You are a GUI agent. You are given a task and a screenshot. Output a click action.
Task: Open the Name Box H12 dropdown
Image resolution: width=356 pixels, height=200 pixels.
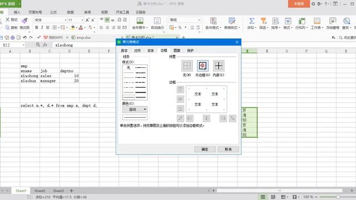(x=23, y=45)
